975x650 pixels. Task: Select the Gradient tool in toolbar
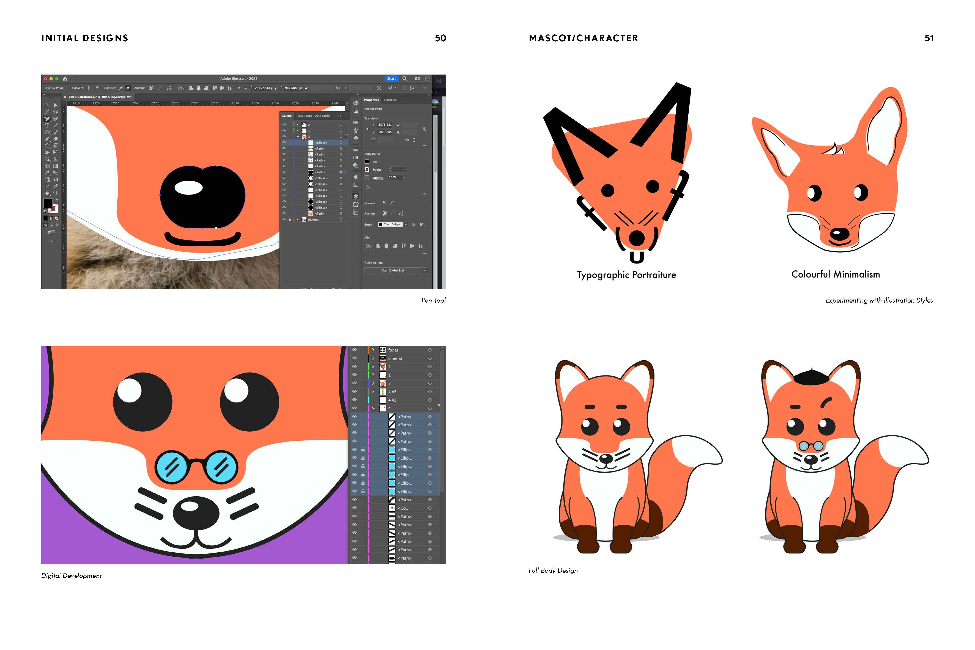[x=56, y=166]
